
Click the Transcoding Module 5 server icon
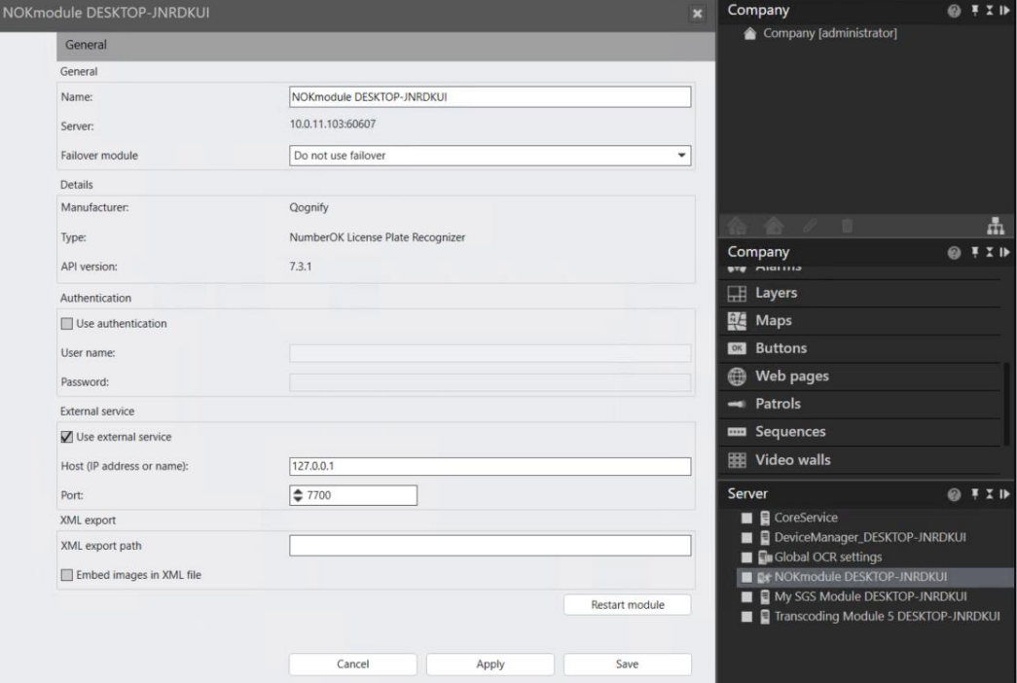pos(765,616)
